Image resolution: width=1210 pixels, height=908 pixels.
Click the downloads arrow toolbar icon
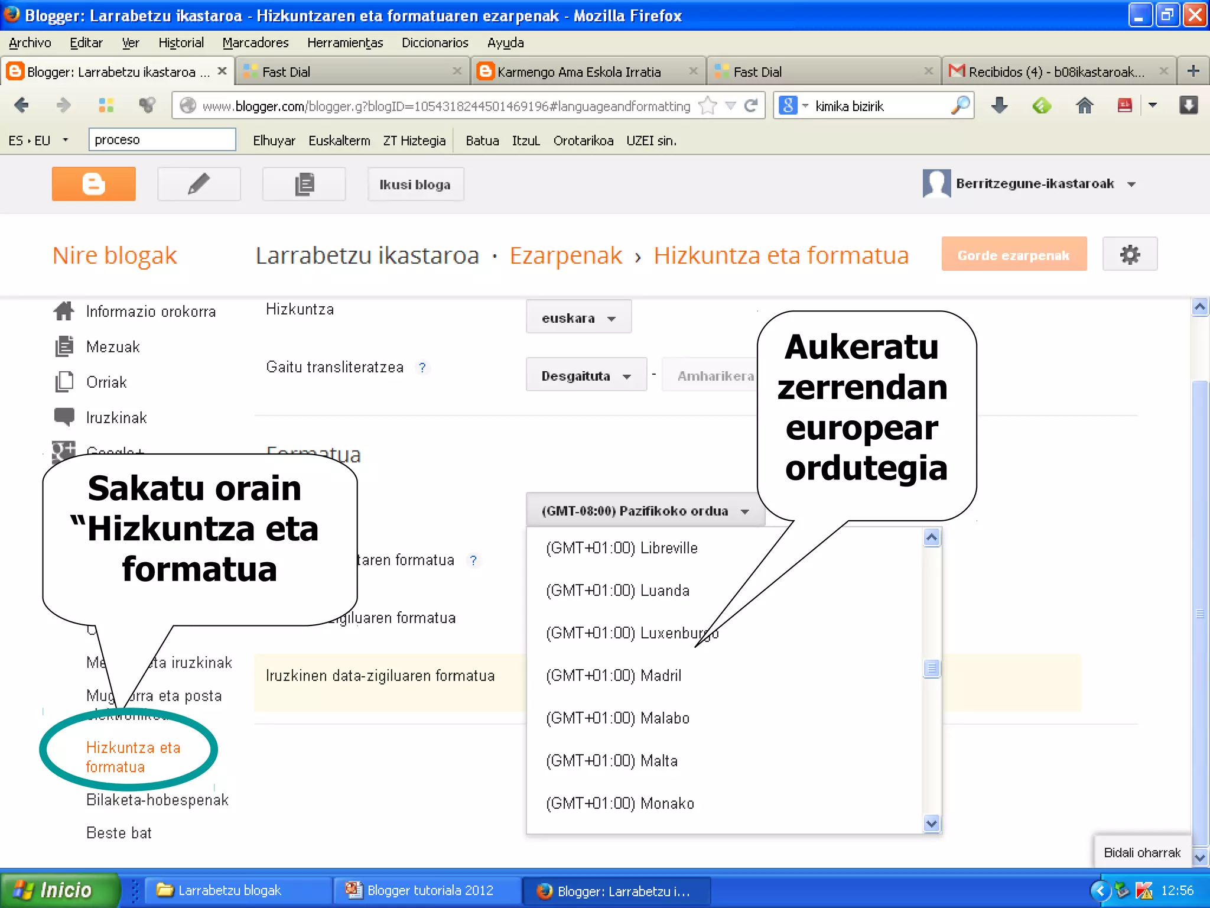pyautogui.click(x=999, y=106)
